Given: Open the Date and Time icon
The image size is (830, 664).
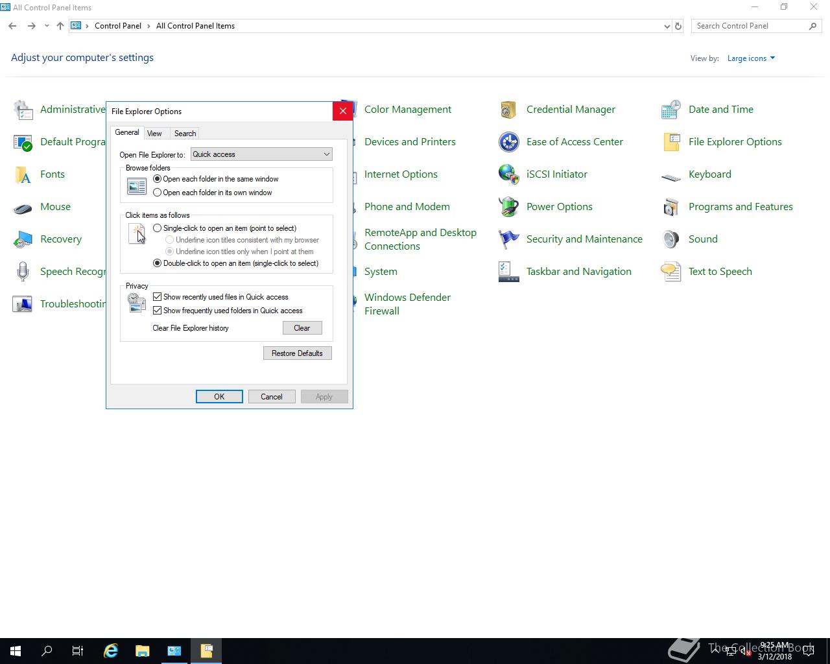Looking at the screenshot, I should tap(671, 110).
